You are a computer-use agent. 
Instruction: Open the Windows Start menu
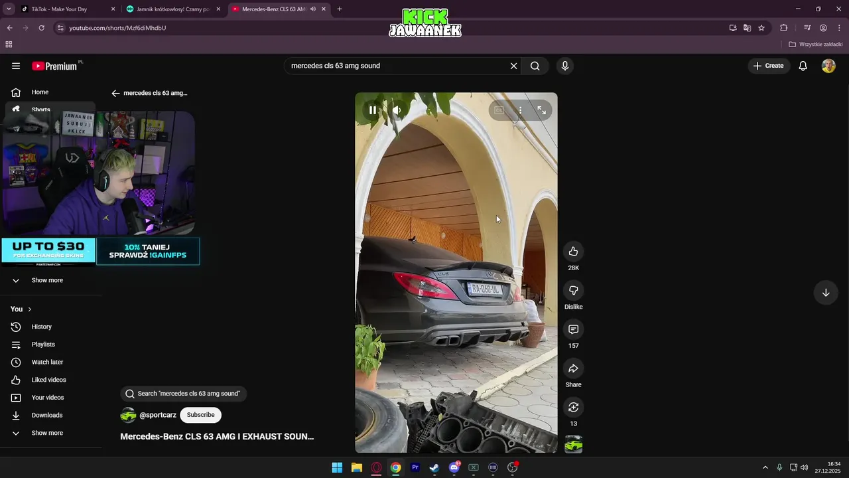pos(337,467)
